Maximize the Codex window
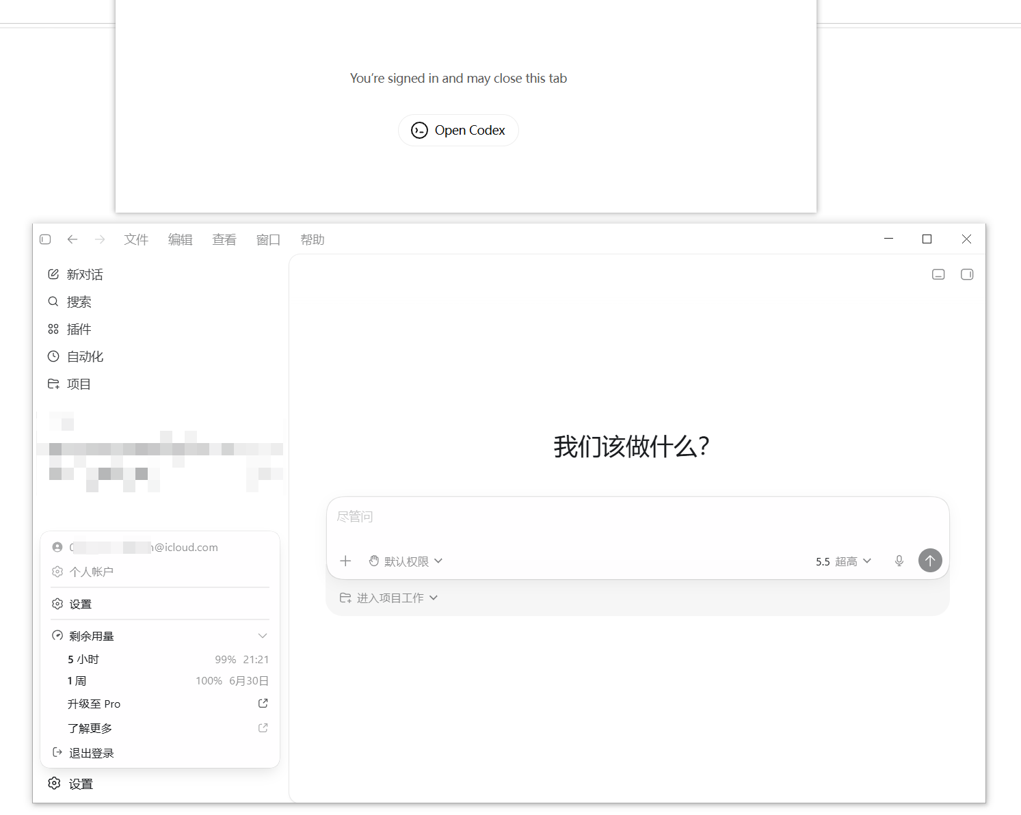1021x815 pixels. tap(927, 239)
